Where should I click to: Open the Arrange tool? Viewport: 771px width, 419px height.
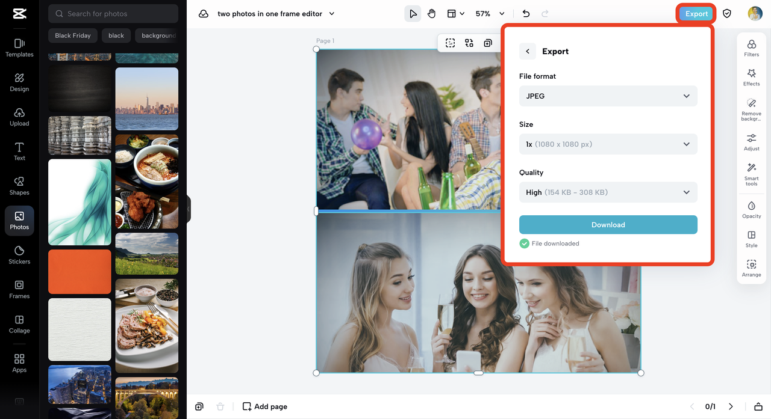[752, 269]
